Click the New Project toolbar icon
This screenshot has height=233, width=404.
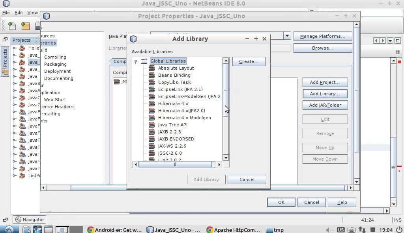tap(25, 26)
